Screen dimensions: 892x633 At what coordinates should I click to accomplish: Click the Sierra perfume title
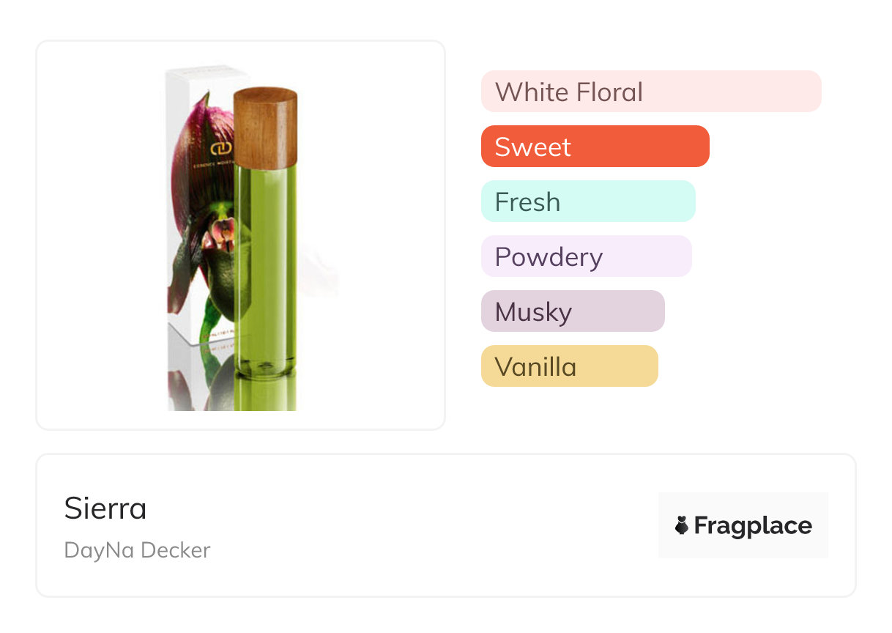pos(105,508)
